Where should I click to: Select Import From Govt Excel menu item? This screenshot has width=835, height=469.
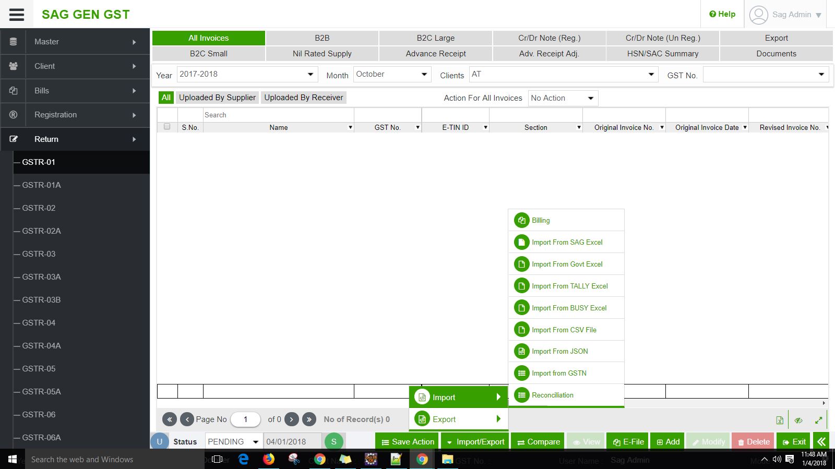[x=566, y=264]
